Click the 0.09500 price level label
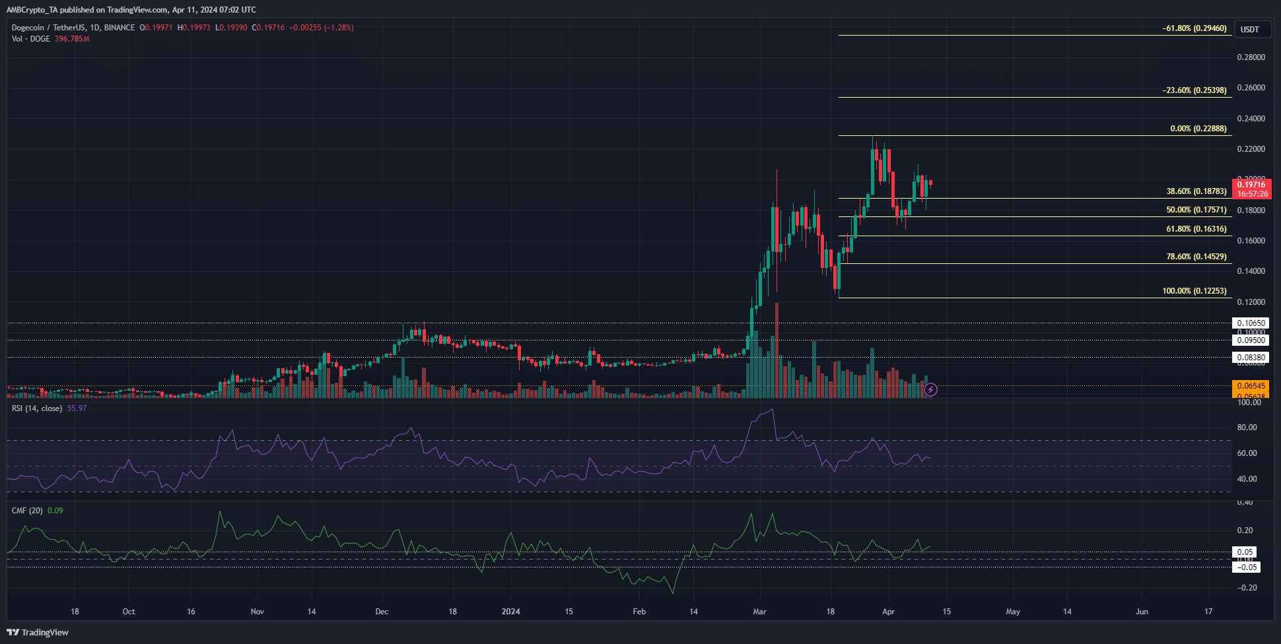Image resolution: width=1281 pixels, height=644 pixels. point(1251,340)
